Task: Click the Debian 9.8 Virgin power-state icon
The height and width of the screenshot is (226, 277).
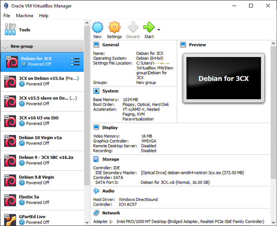Action: click(22, 183)
